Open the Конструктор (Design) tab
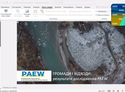 [x=16, y=7]
